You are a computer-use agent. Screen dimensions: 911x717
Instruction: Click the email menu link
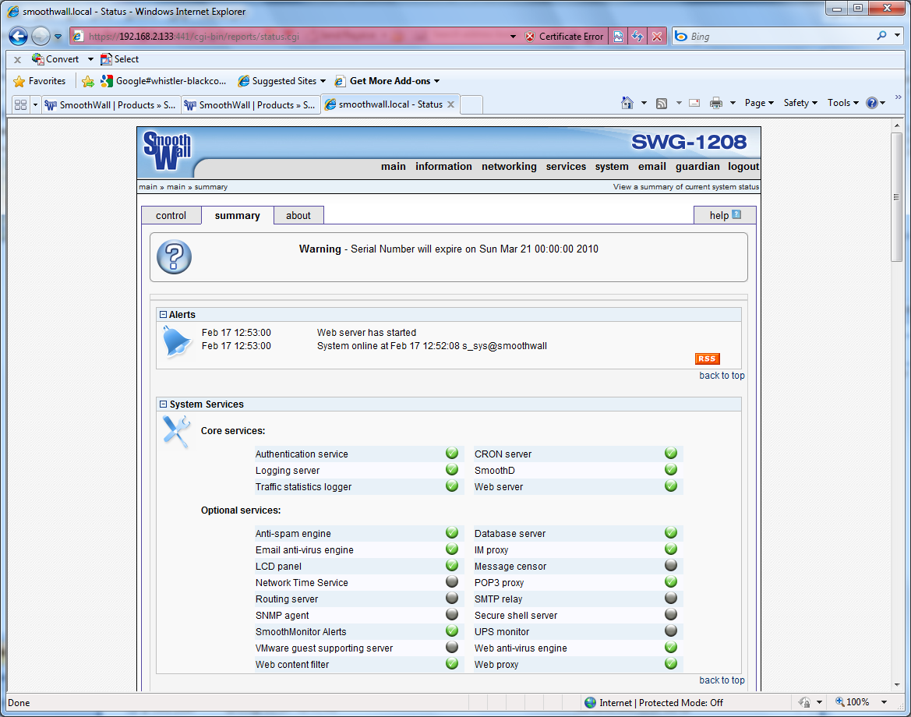click(651, 166)
